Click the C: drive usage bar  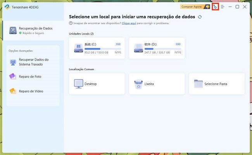pos(103,49)
